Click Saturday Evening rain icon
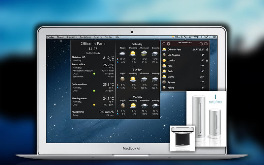 155,54
